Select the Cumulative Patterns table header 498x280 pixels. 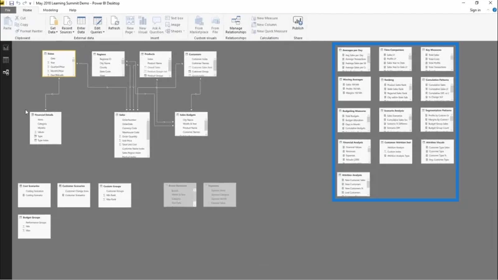[437, 80]
